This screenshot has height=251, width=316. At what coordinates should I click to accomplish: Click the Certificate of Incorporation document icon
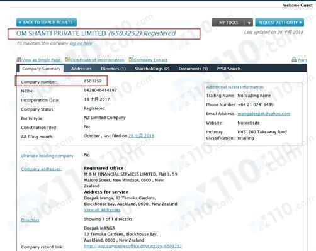pos(67,60)
